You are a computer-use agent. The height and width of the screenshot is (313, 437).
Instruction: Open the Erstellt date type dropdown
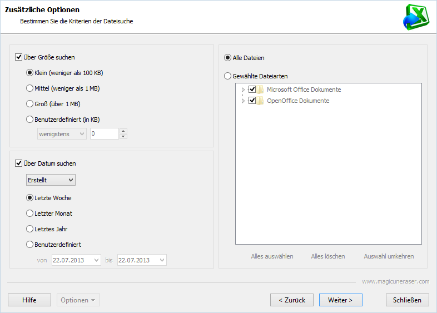(51, 180)
